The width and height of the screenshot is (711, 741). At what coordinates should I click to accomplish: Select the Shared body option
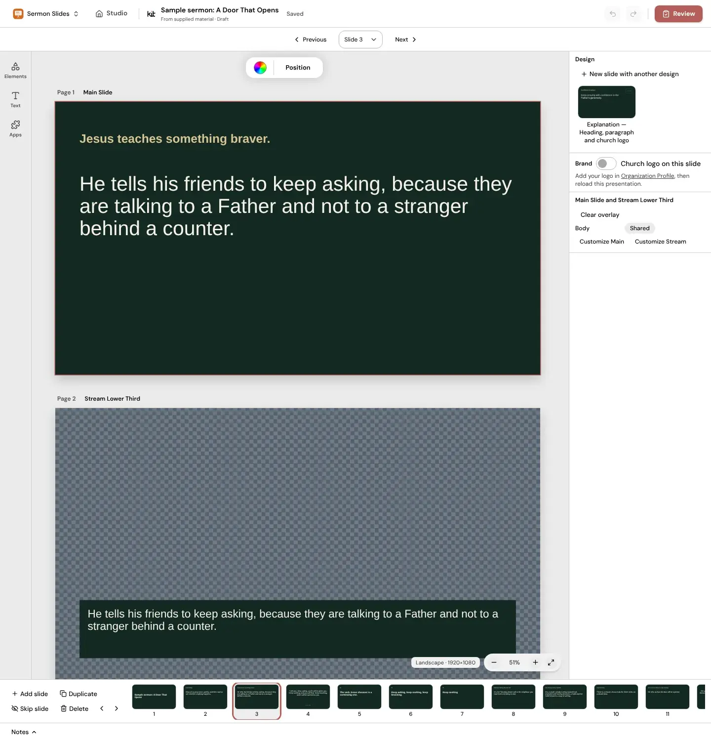pyautogui.click(x=639, y=228)
